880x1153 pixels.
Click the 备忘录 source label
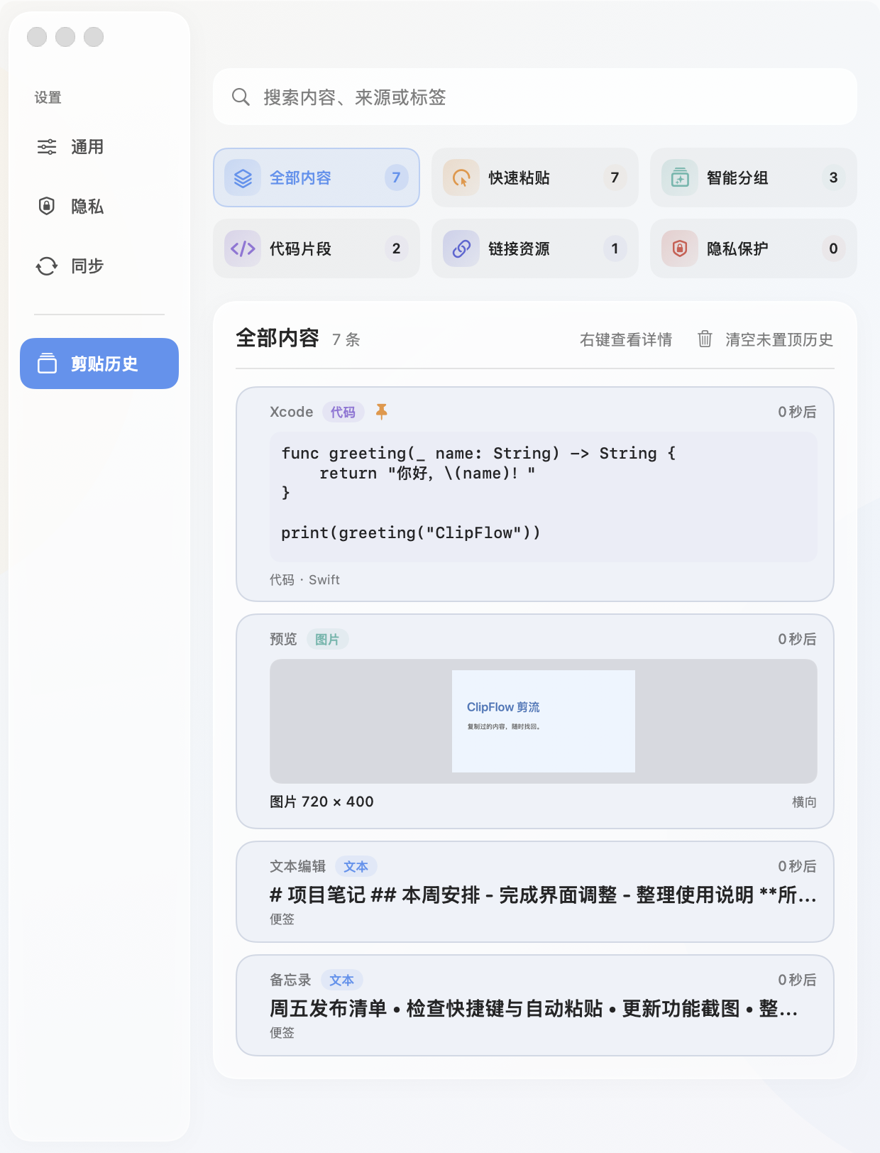(x=290, y=980)
